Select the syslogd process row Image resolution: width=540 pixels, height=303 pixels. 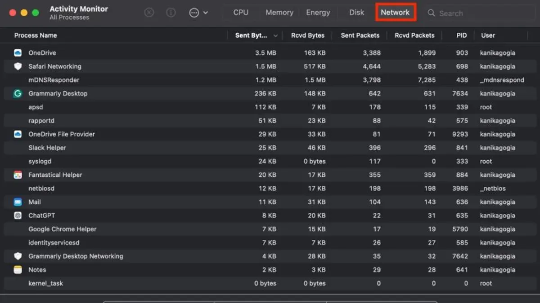(x=270, y=161)
